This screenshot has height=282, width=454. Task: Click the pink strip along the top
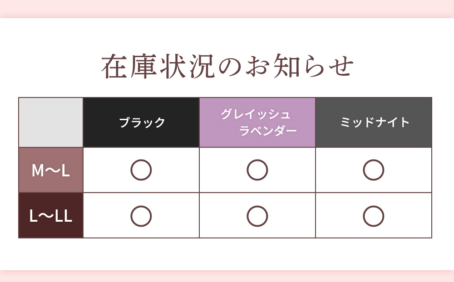(x=227, y=8)
